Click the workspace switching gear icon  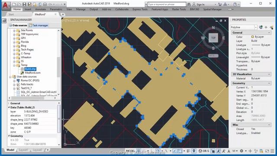coord(242,151)
